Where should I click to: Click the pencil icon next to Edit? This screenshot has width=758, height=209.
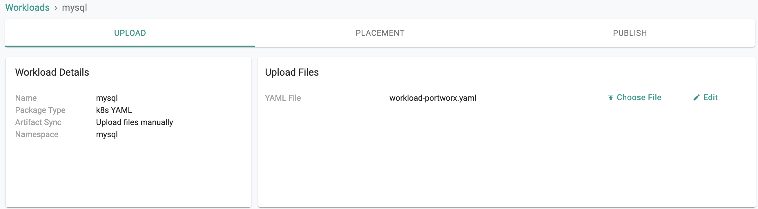pos(696,98)
